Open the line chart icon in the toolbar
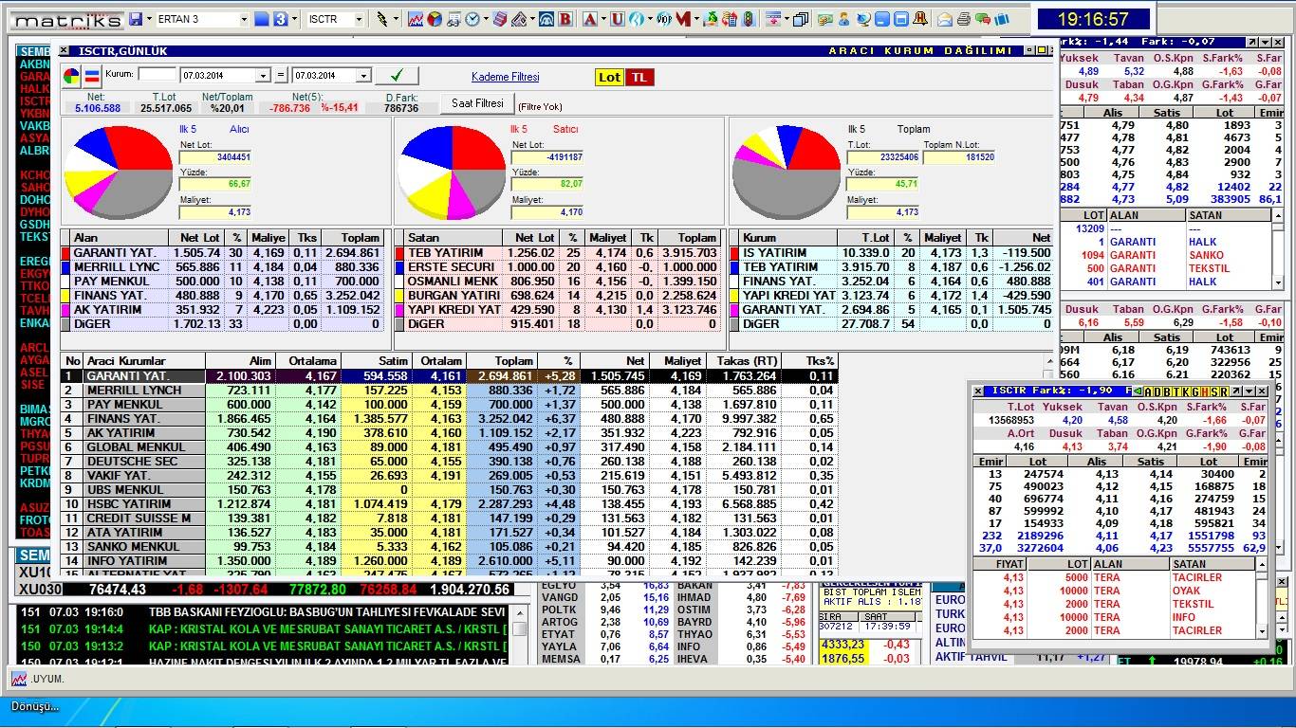 (416, 19)
